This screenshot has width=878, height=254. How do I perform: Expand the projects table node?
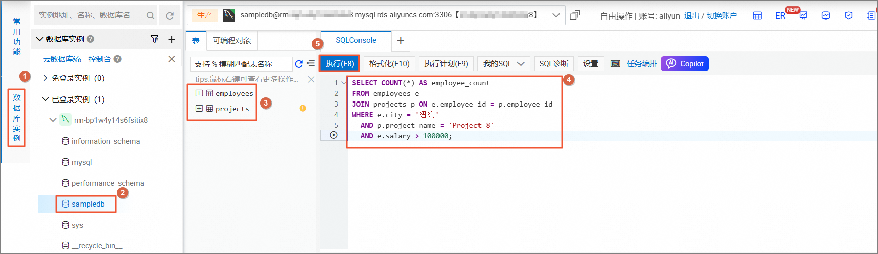(199, 109)
